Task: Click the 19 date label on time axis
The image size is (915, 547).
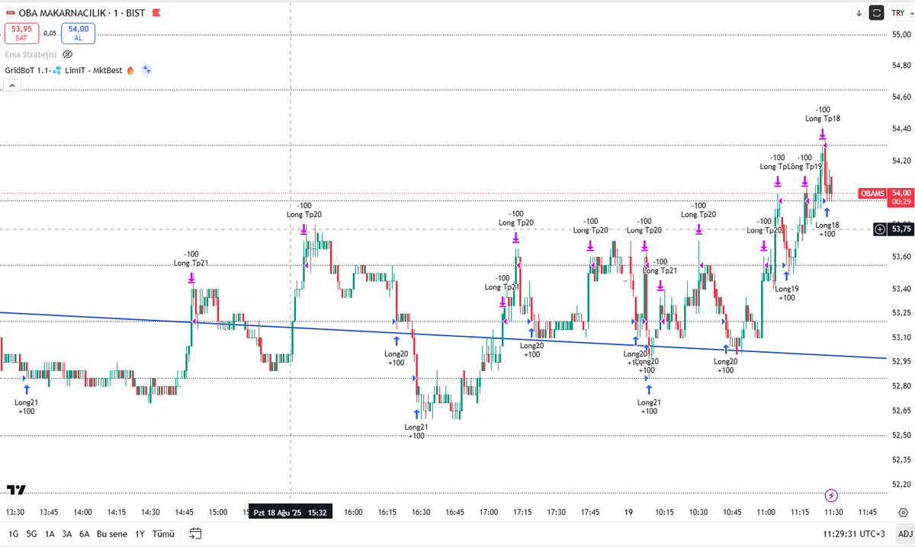Action: coord(628,513)
